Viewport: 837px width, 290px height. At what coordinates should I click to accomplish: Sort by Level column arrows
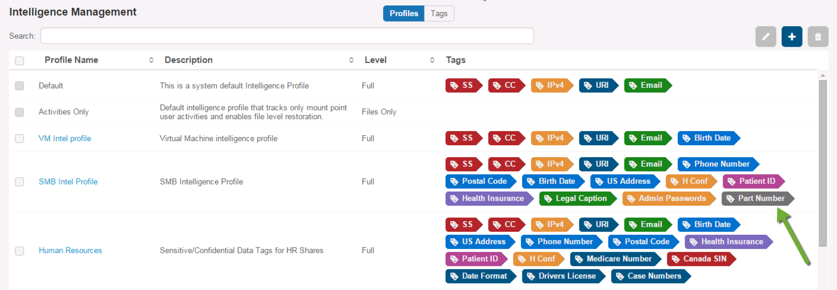tap(432, 60)
